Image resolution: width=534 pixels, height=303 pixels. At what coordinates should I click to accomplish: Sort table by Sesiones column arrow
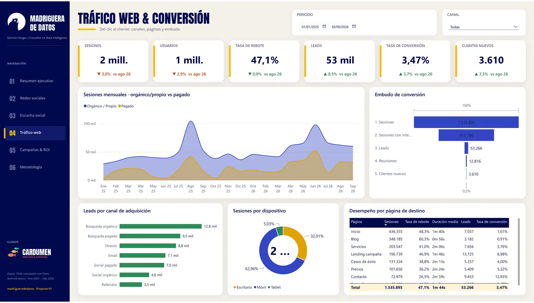(386, 225)
